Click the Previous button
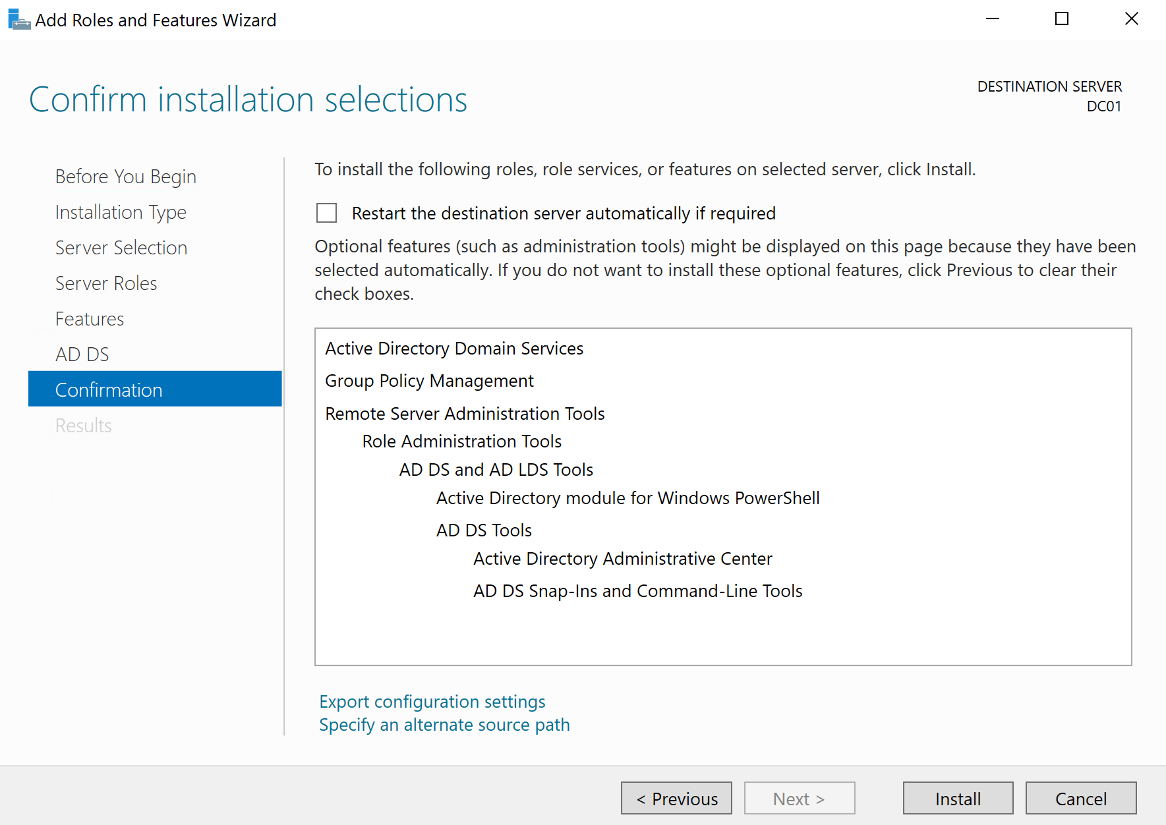Viewport: 1166px width, 825px height. click(676, 798)
